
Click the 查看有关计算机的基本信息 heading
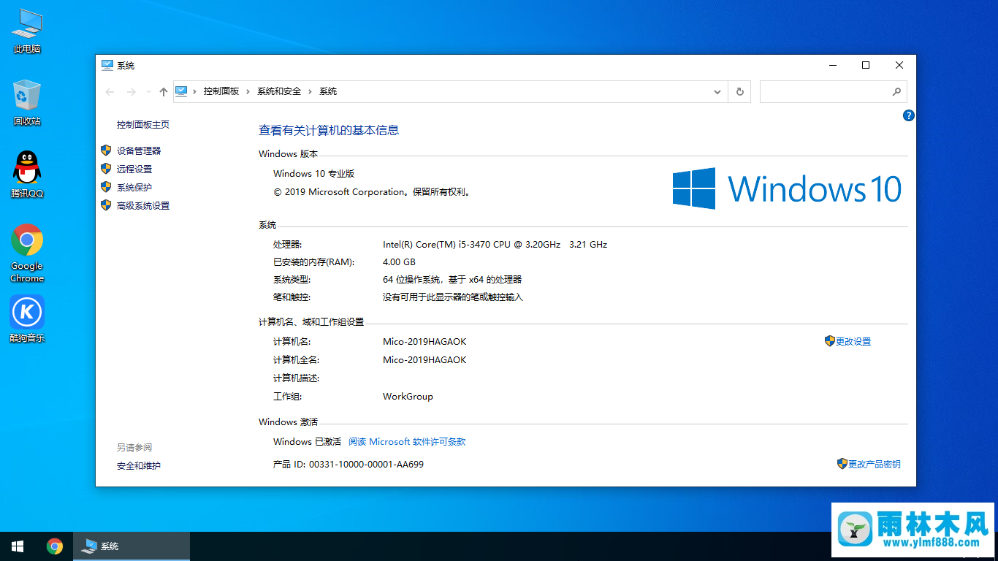(329, 130)
